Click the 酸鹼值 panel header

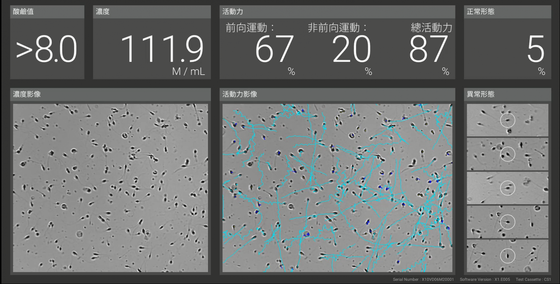(23, 12)
